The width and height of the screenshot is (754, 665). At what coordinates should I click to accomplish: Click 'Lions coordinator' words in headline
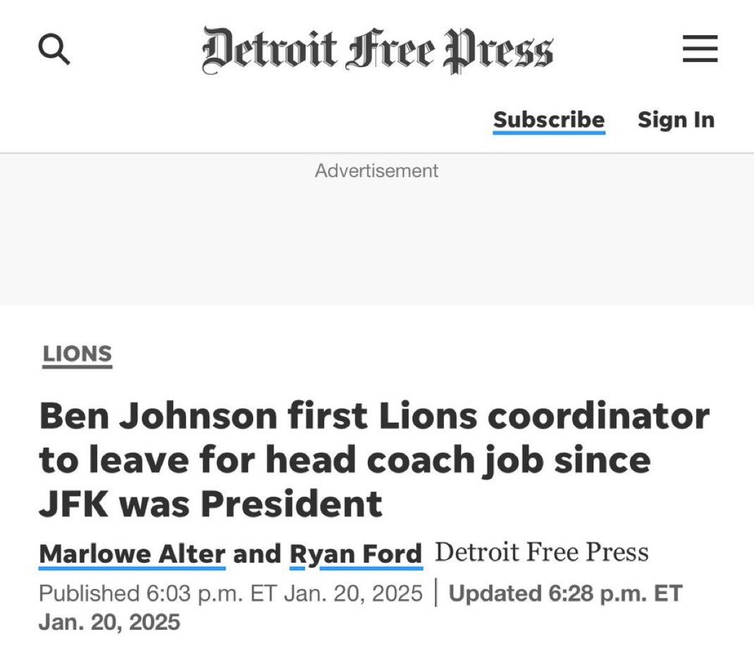tap(544, 416)
